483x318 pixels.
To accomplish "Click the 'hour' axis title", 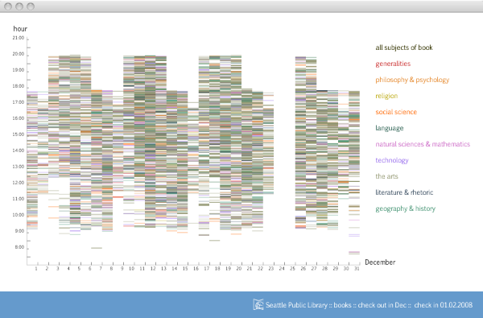I will click(20, 29).
